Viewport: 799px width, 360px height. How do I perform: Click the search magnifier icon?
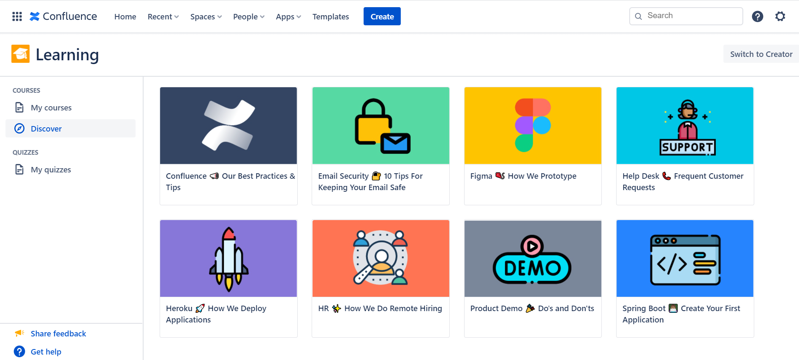[x=639, y=16]
